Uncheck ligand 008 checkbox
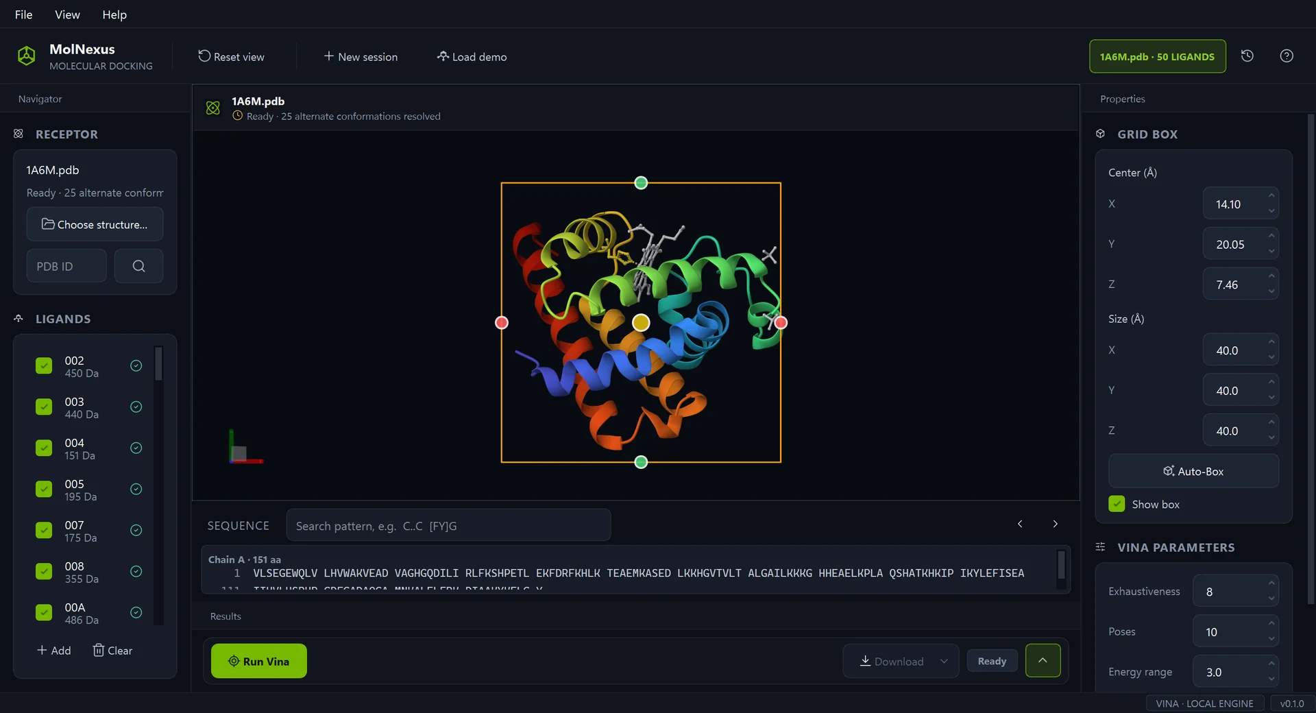Screen dimensions: 1316x713 (44, 572)
